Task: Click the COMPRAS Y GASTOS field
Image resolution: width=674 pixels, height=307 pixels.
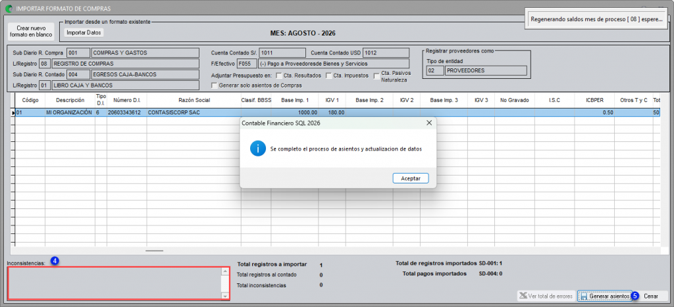Action: click(x=145, y=53)
